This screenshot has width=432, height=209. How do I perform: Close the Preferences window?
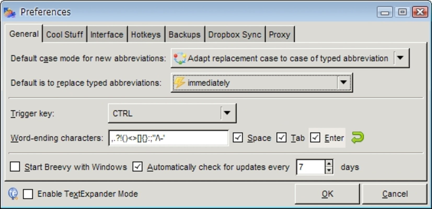pyautogui.click(x=420, y=12)
